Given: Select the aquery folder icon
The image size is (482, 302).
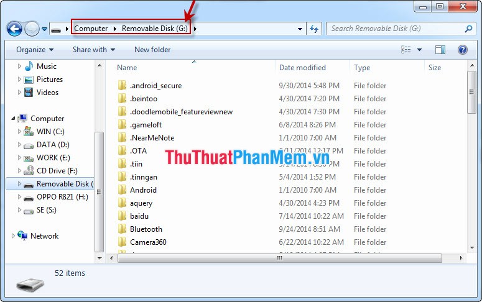Looking at the screenshot, I should pos(122,203).
